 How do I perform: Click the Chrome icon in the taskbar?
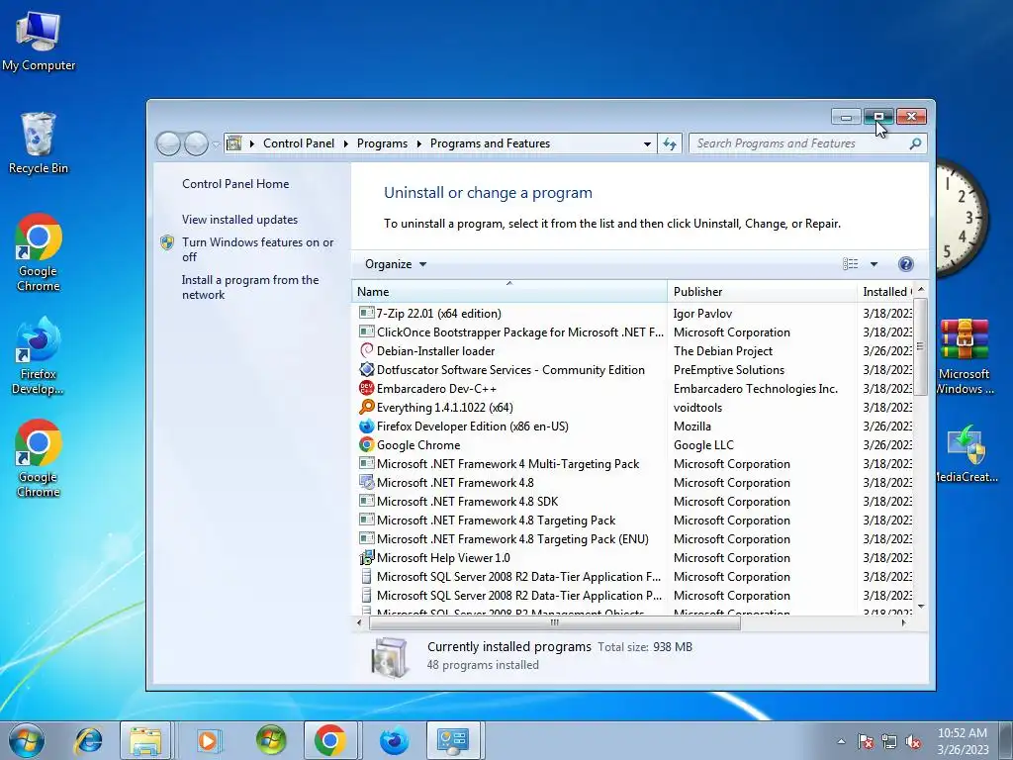[330, 740]
